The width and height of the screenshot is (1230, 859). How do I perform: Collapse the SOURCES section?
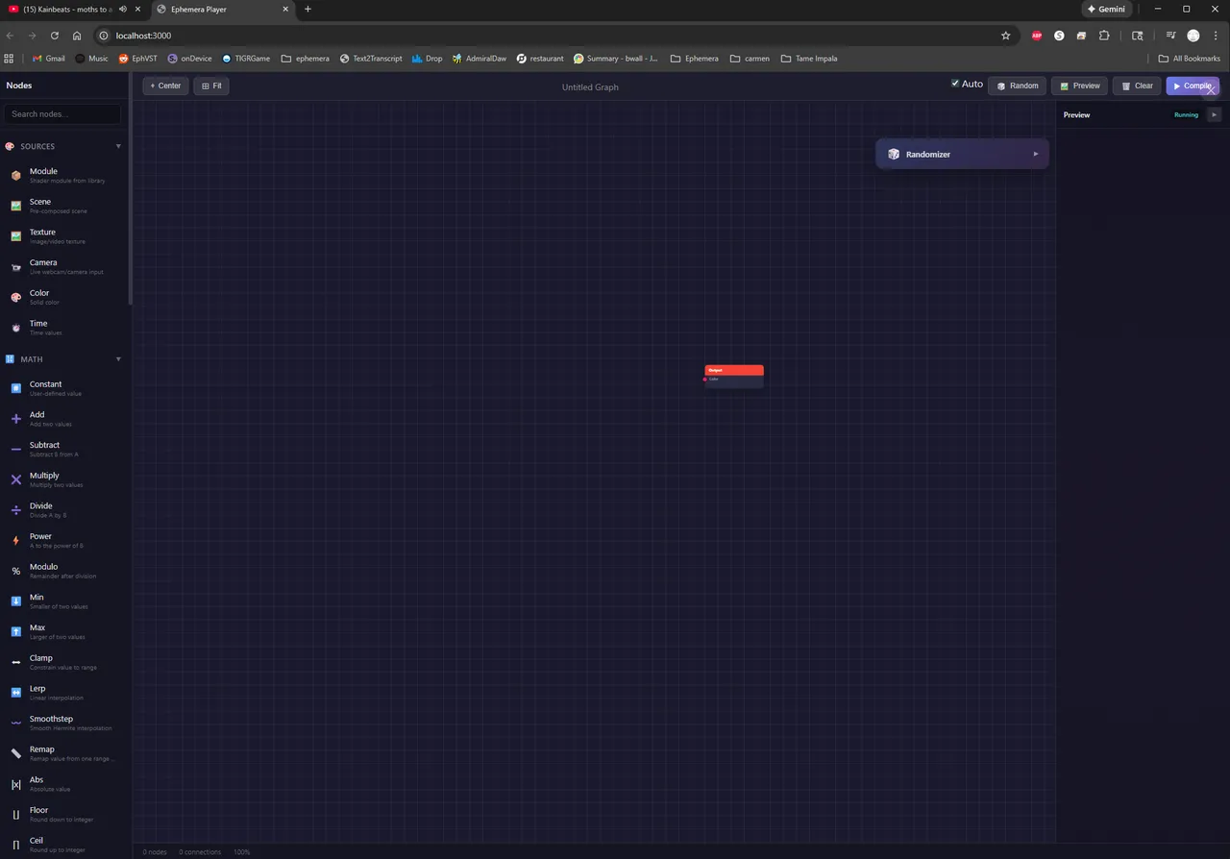(x=118, y=146)
